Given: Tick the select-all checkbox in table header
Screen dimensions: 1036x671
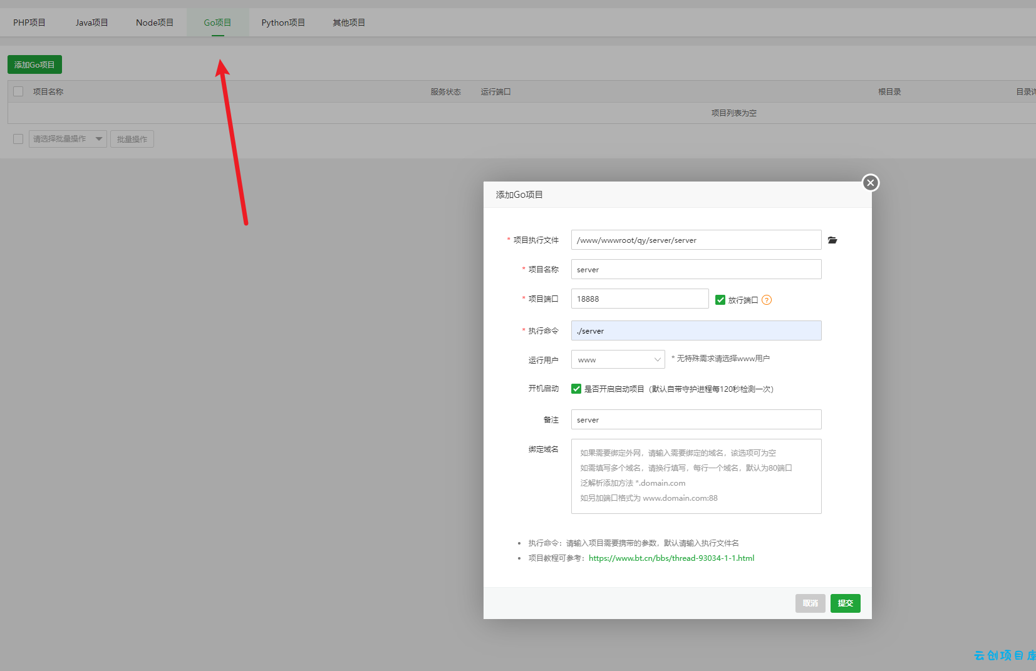Looking at the screenshot, I should click(18, 91).
